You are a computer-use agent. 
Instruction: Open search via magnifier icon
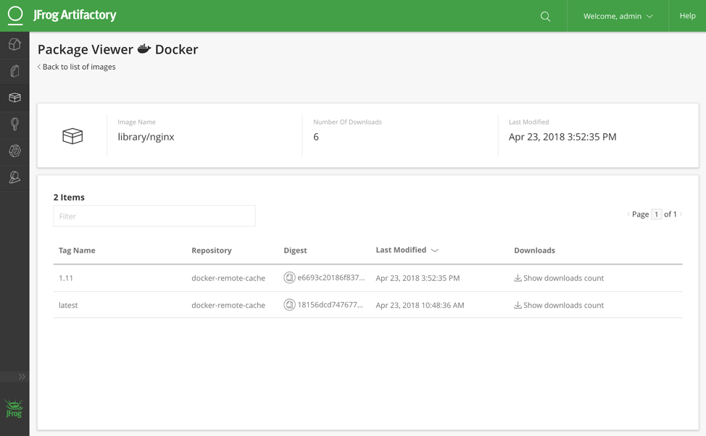pos(545,16)
